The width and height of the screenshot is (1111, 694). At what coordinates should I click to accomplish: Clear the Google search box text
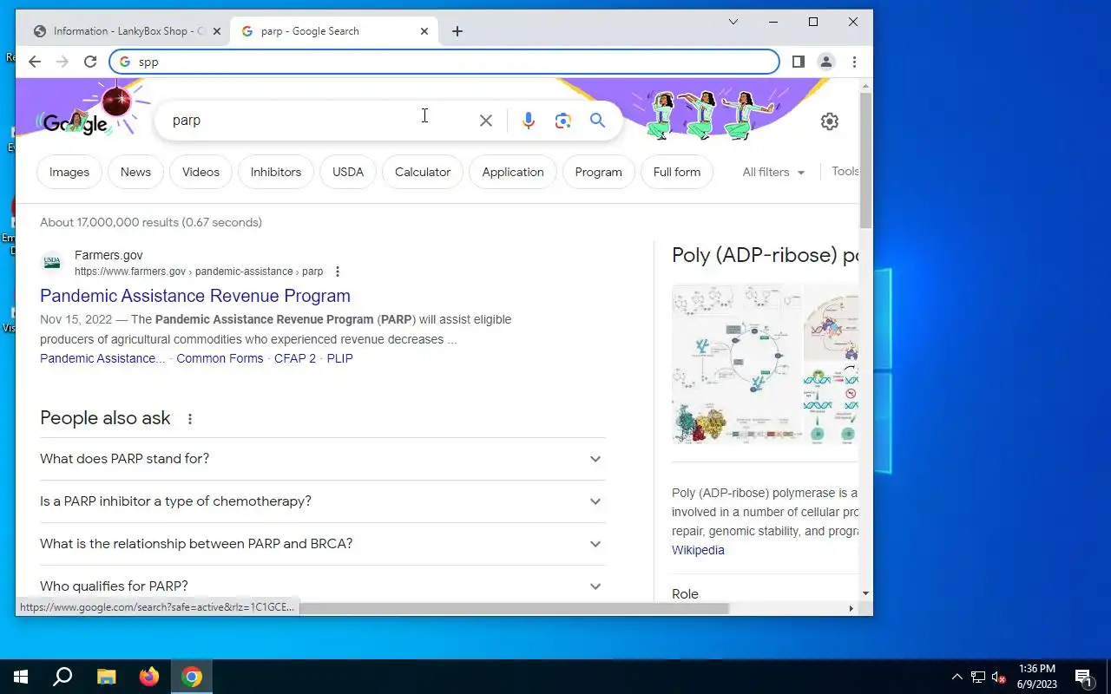point(486,121)
